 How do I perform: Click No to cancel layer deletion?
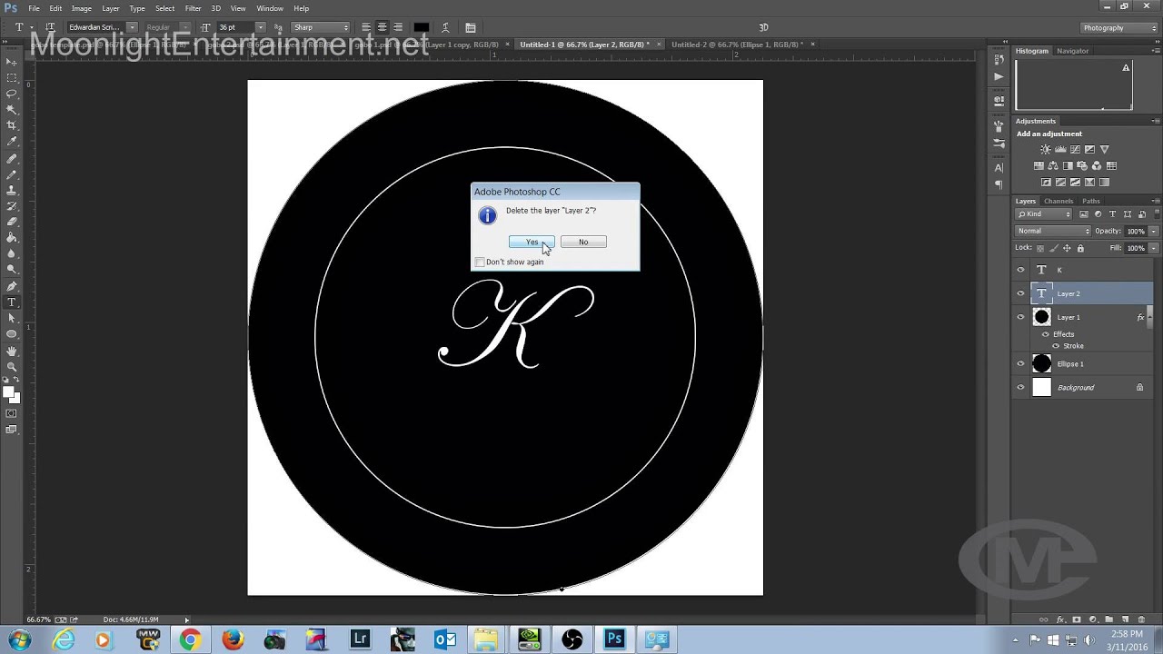click(x=583, y=242)
